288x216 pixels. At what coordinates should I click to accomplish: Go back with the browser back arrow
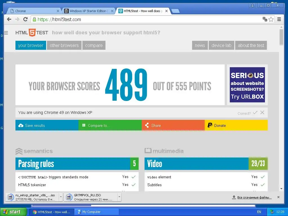9,19
